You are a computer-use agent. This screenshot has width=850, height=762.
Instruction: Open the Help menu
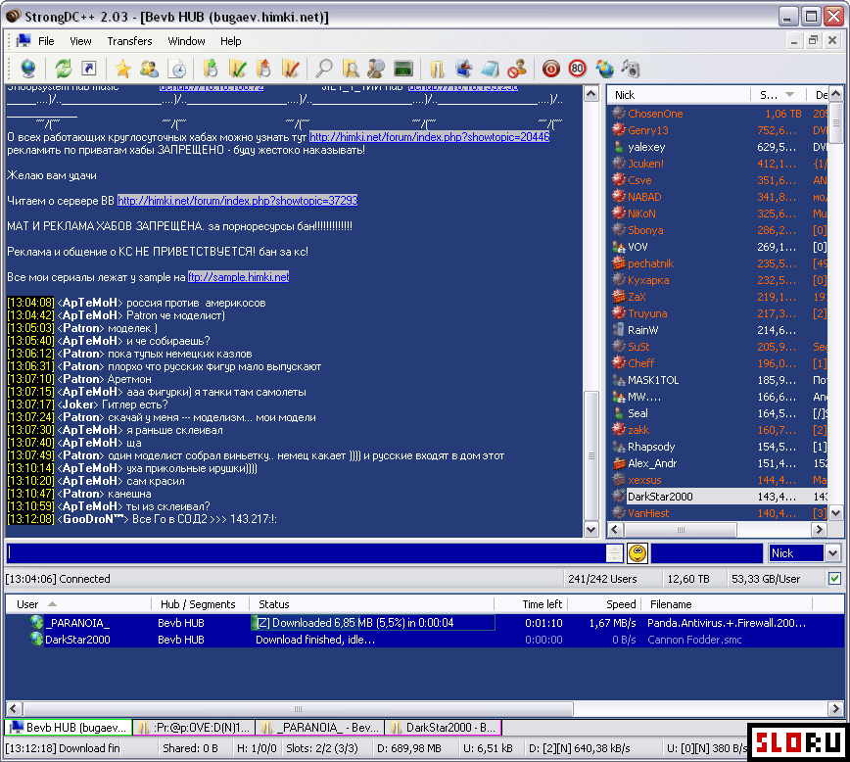coord(230,41)
